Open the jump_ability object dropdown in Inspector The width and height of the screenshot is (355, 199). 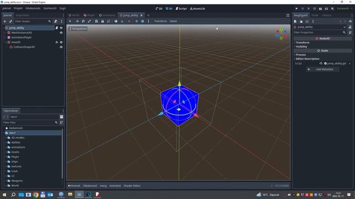pos(344,27)
